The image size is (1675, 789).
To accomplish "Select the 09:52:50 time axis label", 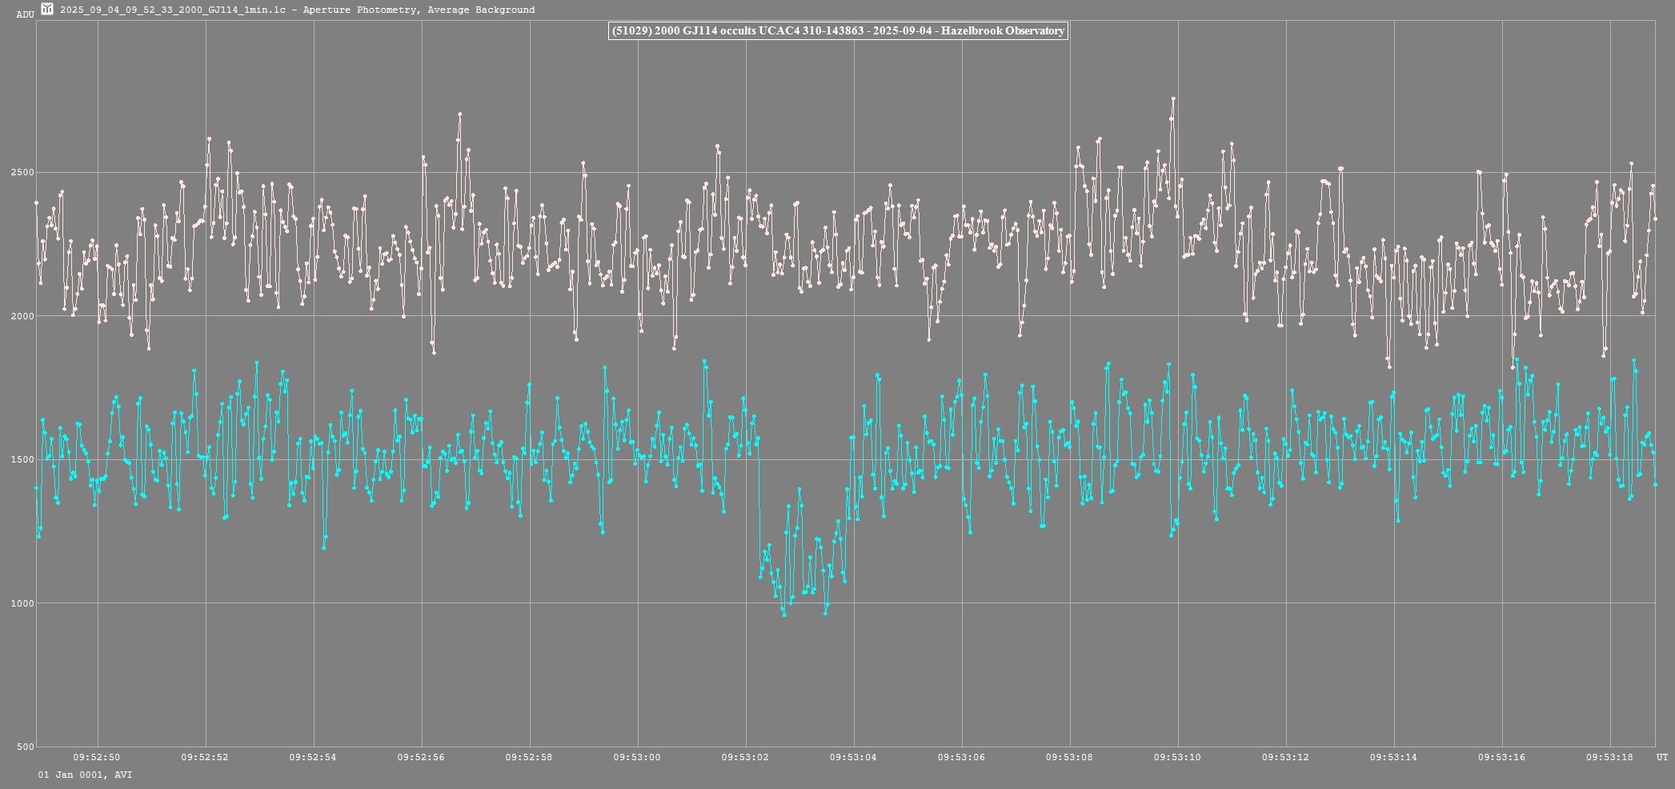I will (97, 757).
